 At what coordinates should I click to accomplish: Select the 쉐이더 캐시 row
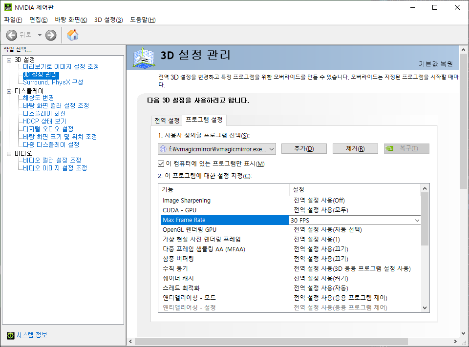[x=289, y=278]
